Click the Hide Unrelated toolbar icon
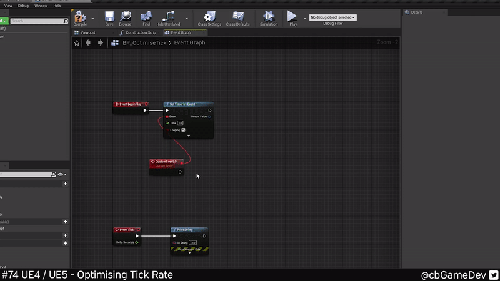The width and height of the screenshot is (500, 281). click(x=167, y=16)
